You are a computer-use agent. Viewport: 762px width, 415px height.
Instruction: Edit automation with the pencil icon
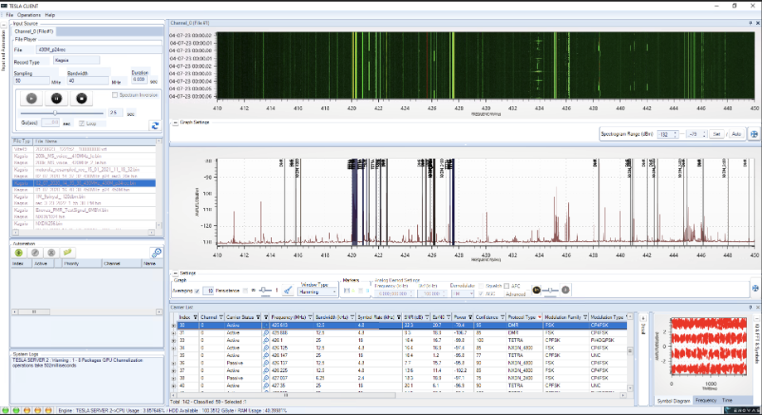pos(35,252)
